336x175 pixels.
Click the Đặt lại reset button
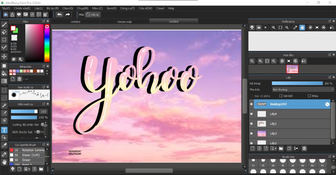93,14
